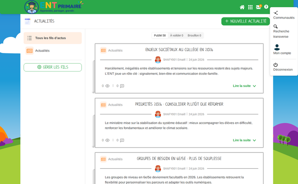This screenshot has height=184, width=298.
Task: Open Groupes de besoin en 6e/5e title
Action: (x=179, y=159)
